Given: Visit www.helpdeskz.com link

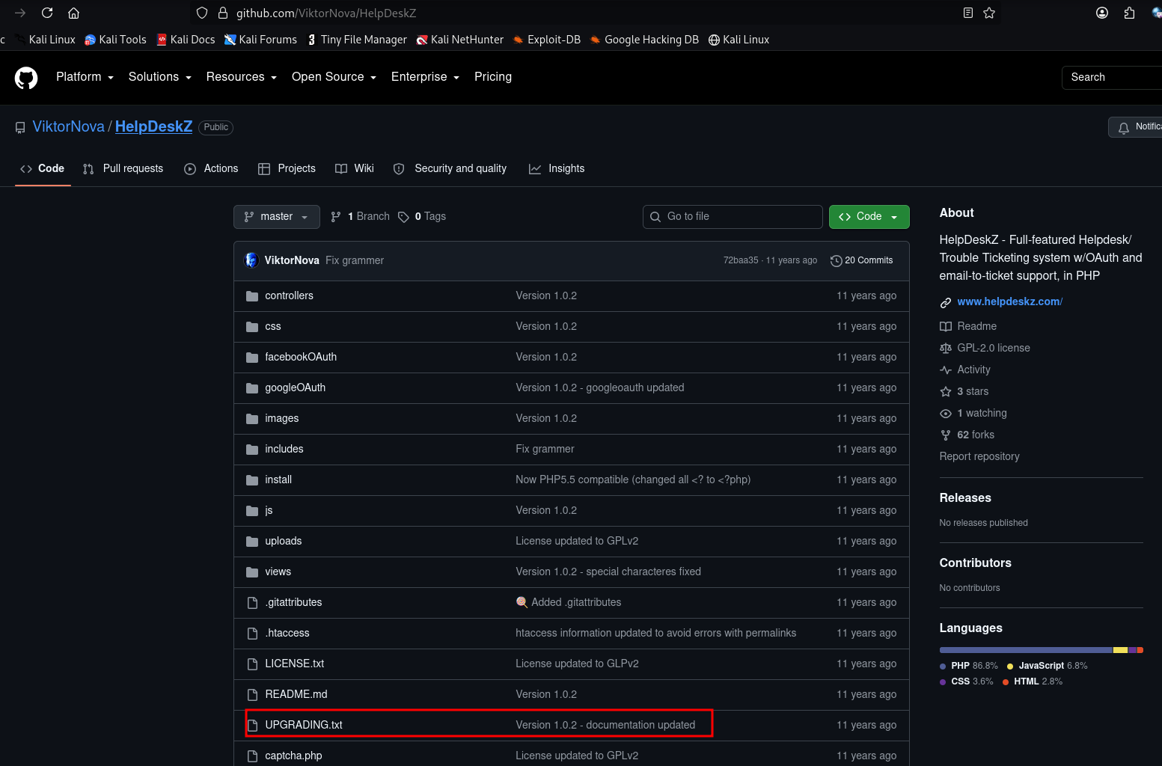Looking at the screenshot, I should pyautogui.click(x=1009, y=302).
